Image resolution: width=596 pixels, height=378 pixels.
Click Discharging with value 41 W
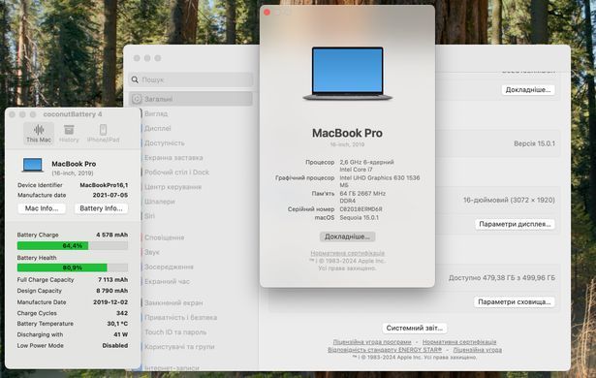pos(121,334)
